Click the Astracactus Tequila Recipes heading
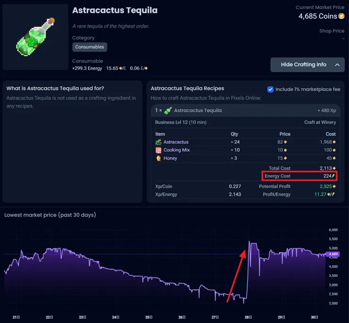Screen dimensions: 349x323 pyautogui.click(x=187, y=88)
